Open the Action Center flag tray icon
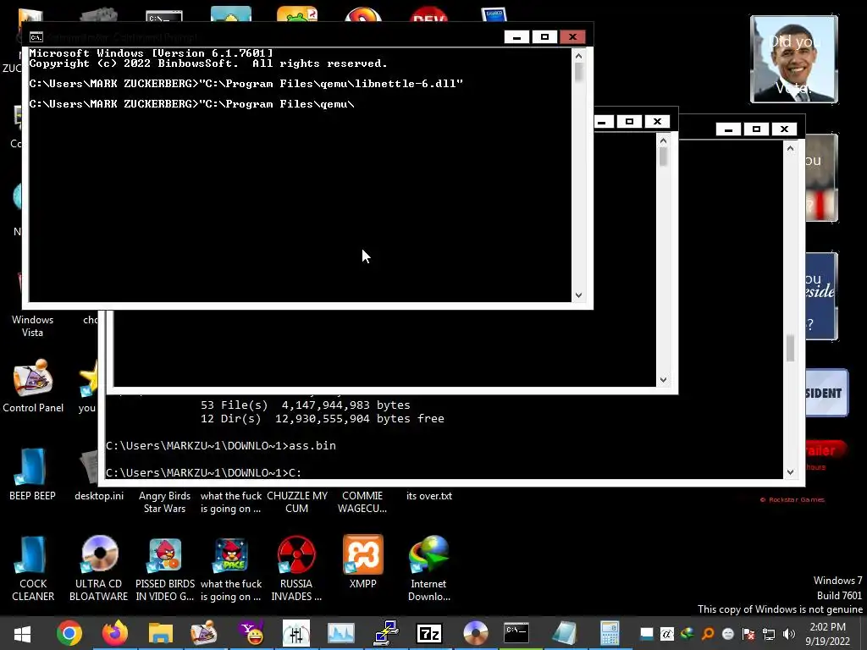 [748, 634]
